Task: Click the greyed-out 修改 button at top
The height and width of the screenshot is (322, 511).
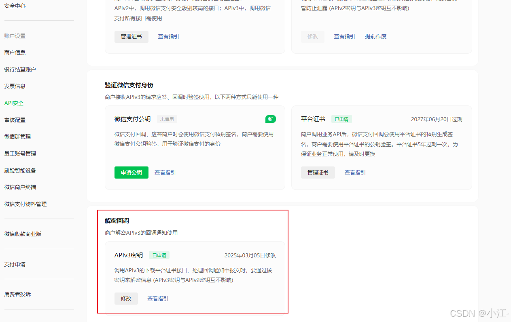Action: click(x=313, y=36)
